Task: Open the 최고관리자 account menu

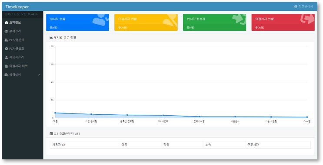Action: pos(303,6)
